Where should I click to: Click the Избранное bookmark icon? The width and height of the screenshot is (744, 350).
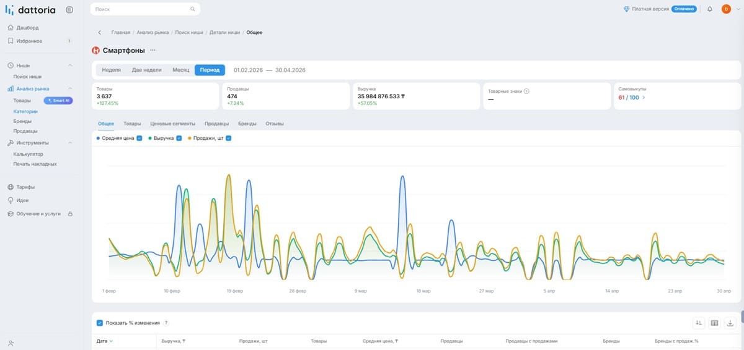[11, 41]
